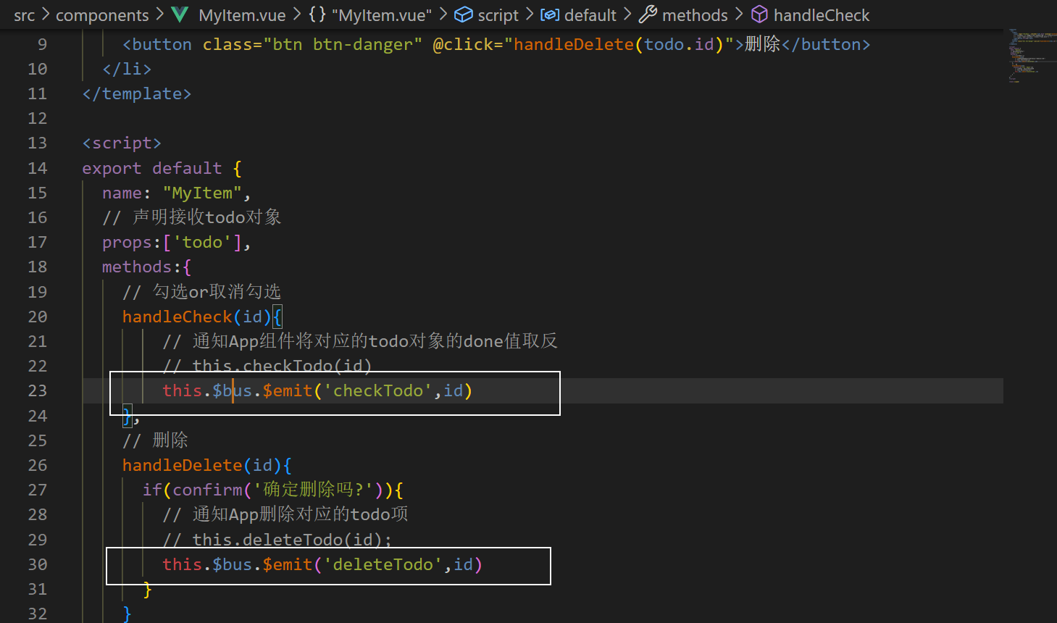Click the opening <script> tag
This screenshot has height=623, width=1057.
122,143
